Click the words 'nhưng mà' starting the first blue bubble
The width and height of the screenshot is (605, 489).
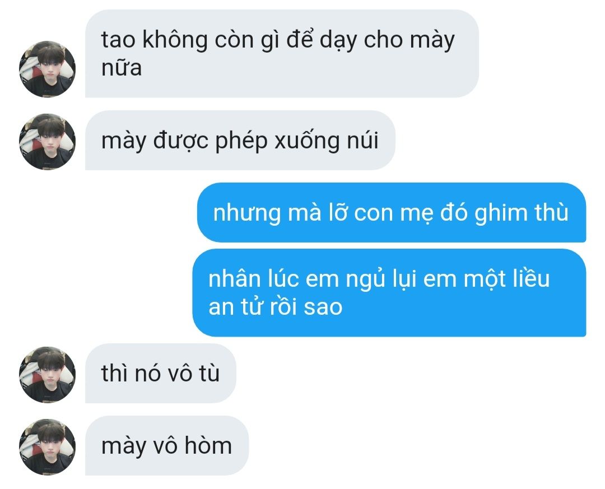pos(267,213)
